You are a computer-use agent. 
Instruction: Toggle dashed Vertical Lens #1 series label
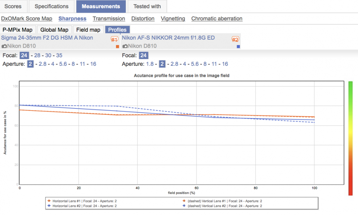[225, 201]
